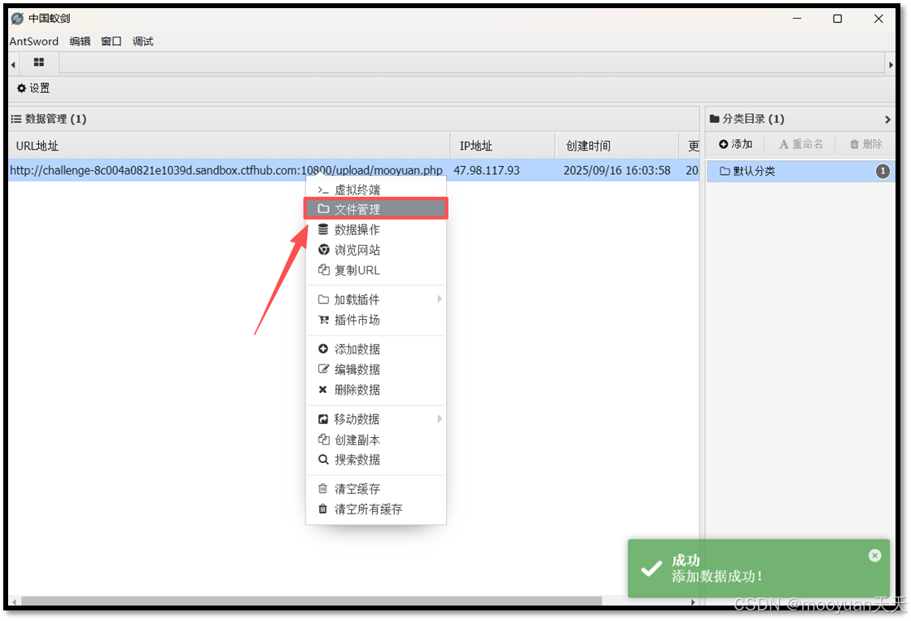Click the gear icon next to 设置
Viewport: 911px width, 621px height.
[21, 88]
